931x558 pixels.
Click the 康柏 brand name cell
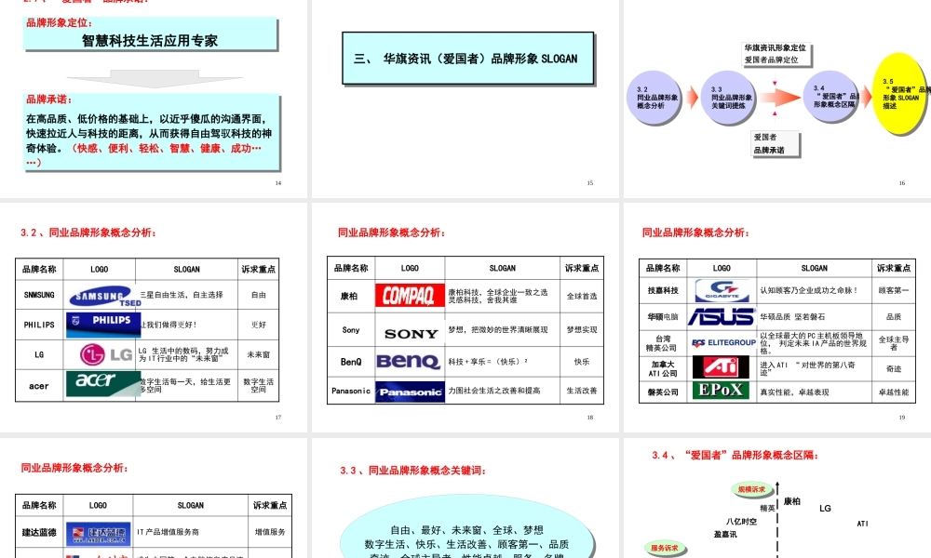tap(351, 296)
